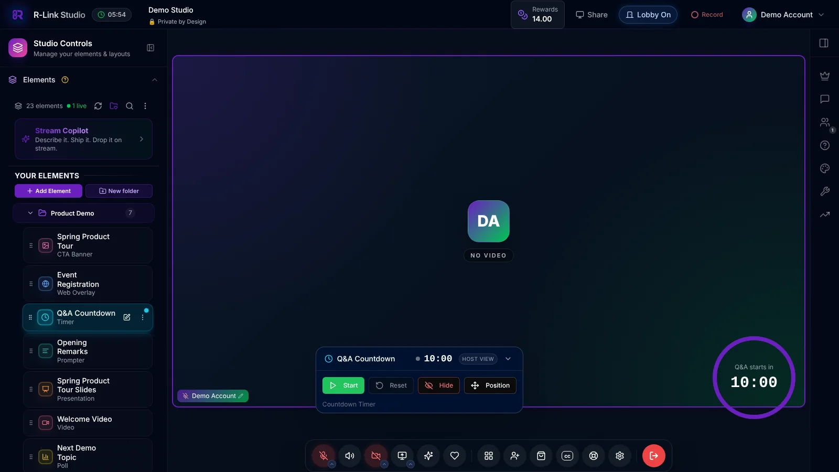839x472 pixels.
Task: Open the Rewards 14.00 panel
Action: point(537,15)
